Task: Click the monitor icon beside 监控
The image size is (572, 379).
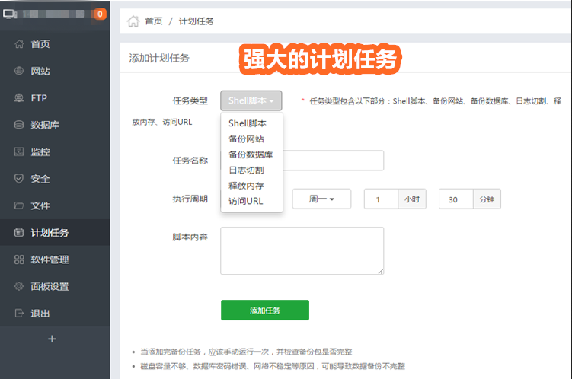Action: click(x=19, y=152)
